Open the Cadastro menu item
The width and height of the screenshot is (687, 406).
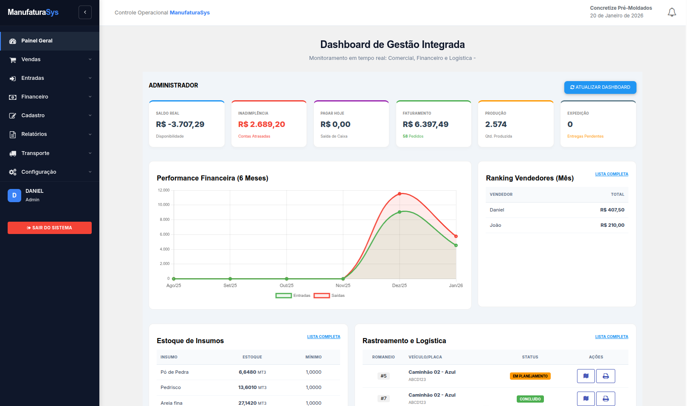click(x=33, y=116)
